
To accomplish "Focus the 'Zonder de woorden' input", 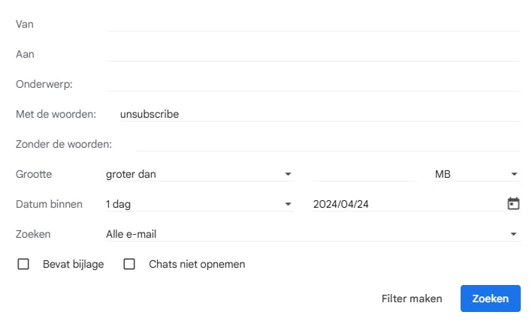I will [328, 144].
